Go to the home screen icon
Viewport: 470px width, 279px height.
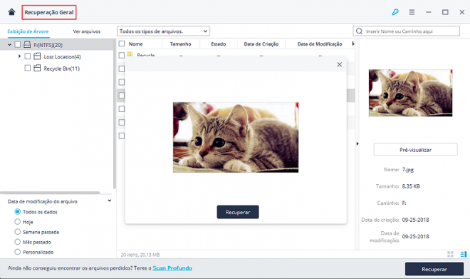[x=11, y=12]
